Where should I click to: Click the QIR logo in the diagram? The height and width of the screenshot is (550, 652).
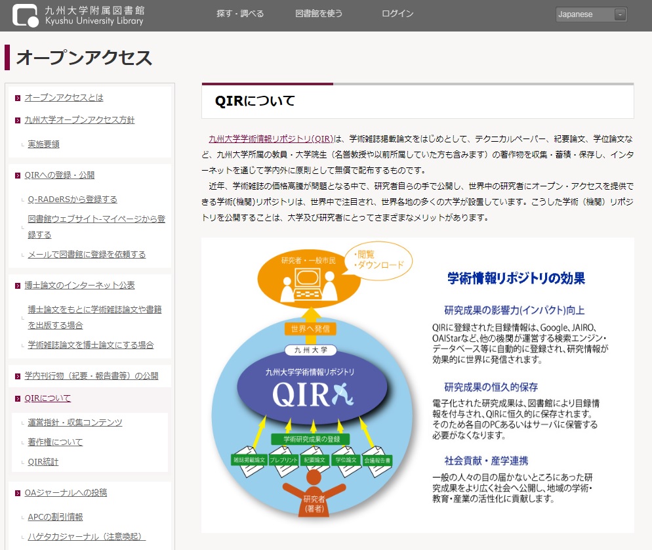[x=313, y=394]
